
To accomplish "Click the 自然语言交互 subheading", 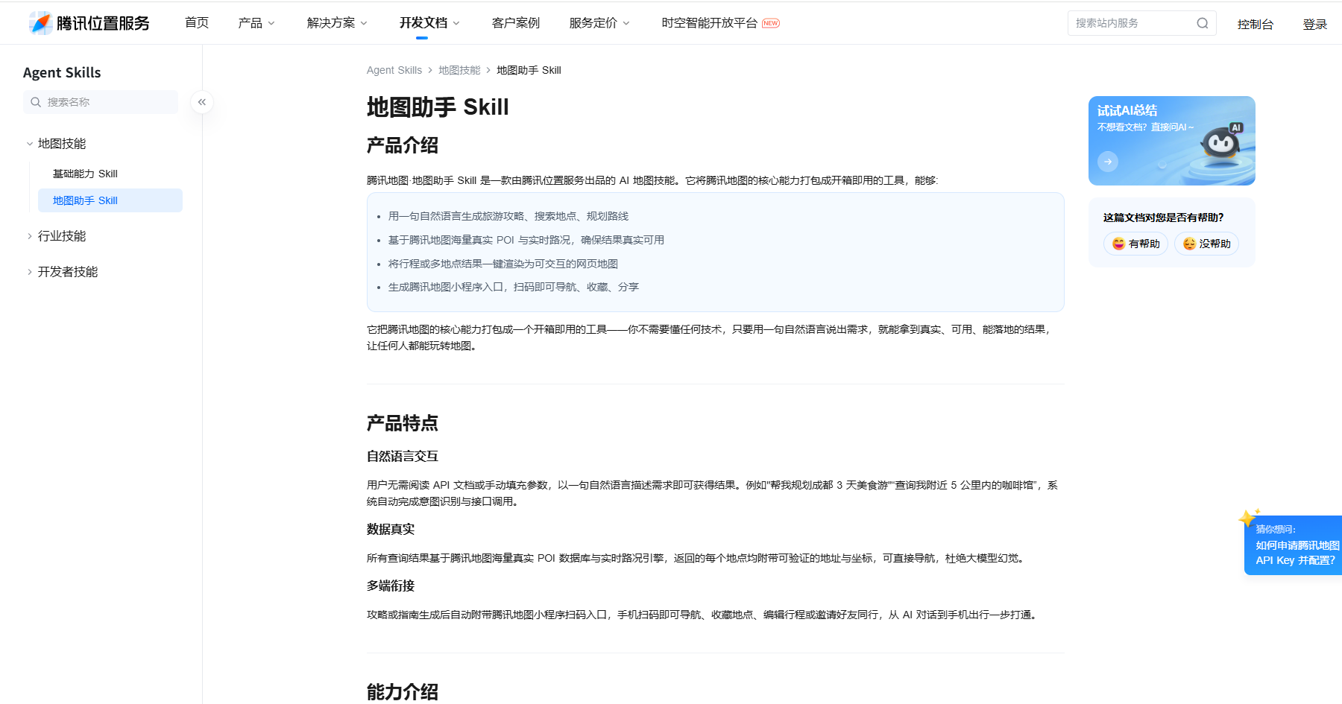I will point(403,456).
